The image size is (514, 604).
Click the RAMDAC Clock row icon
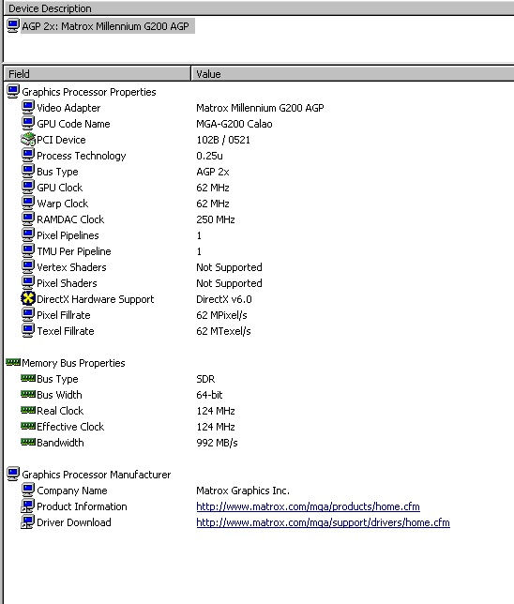pyautogui.click(x=28, y=219)
